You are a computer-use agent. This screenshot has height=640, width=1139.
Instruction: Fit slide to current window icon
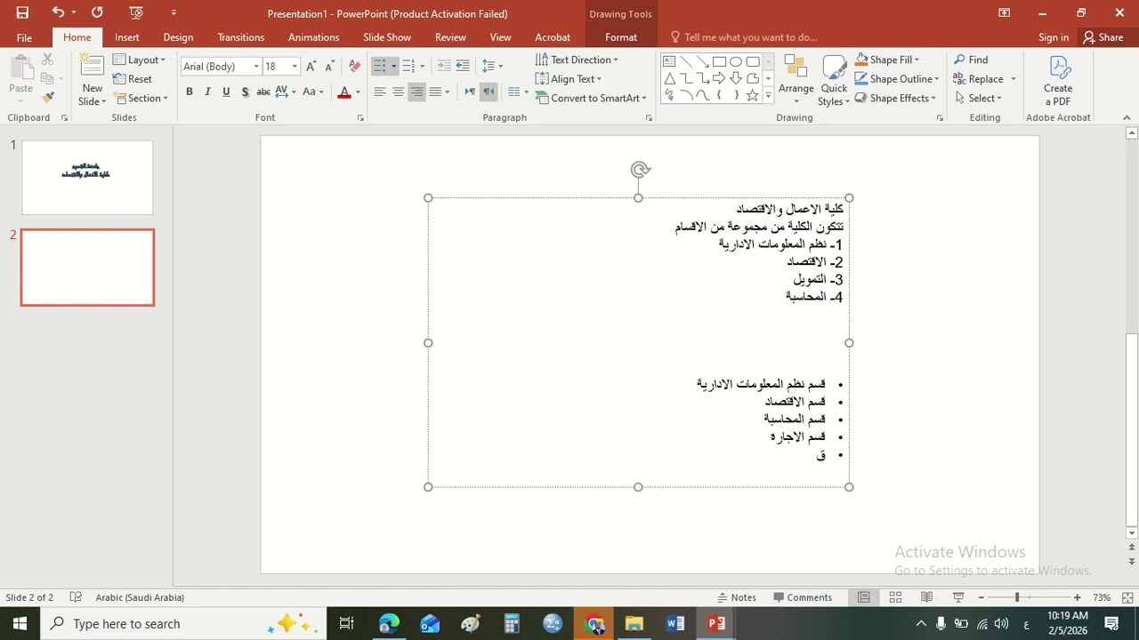[x=1128, y=597]
